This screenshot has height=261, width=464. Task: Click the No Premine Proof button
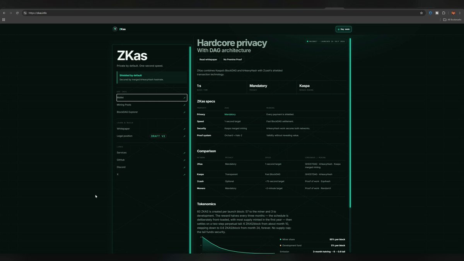[x=232, y=60]
